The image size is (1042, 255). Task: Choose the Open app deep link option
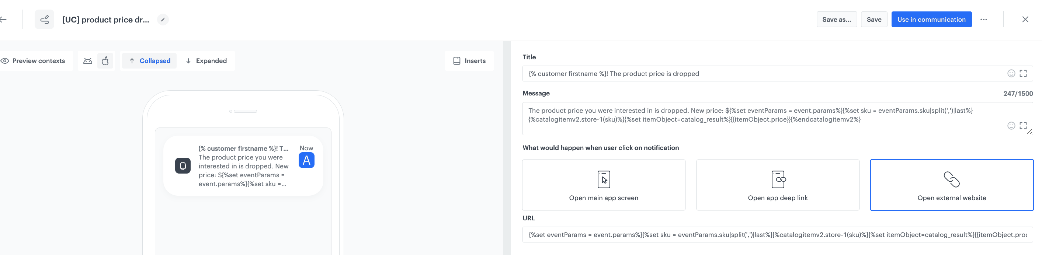(x=778, y=185)
